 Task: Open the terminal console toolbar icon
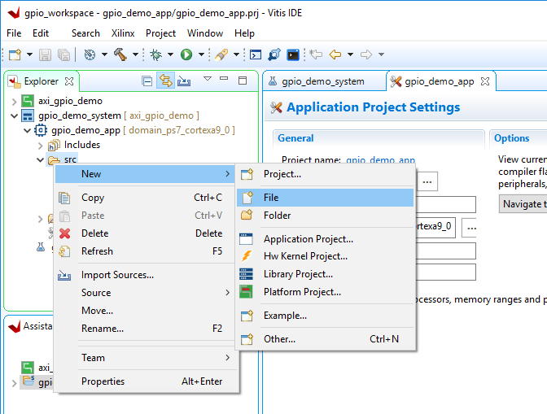(x=293, y=54)
